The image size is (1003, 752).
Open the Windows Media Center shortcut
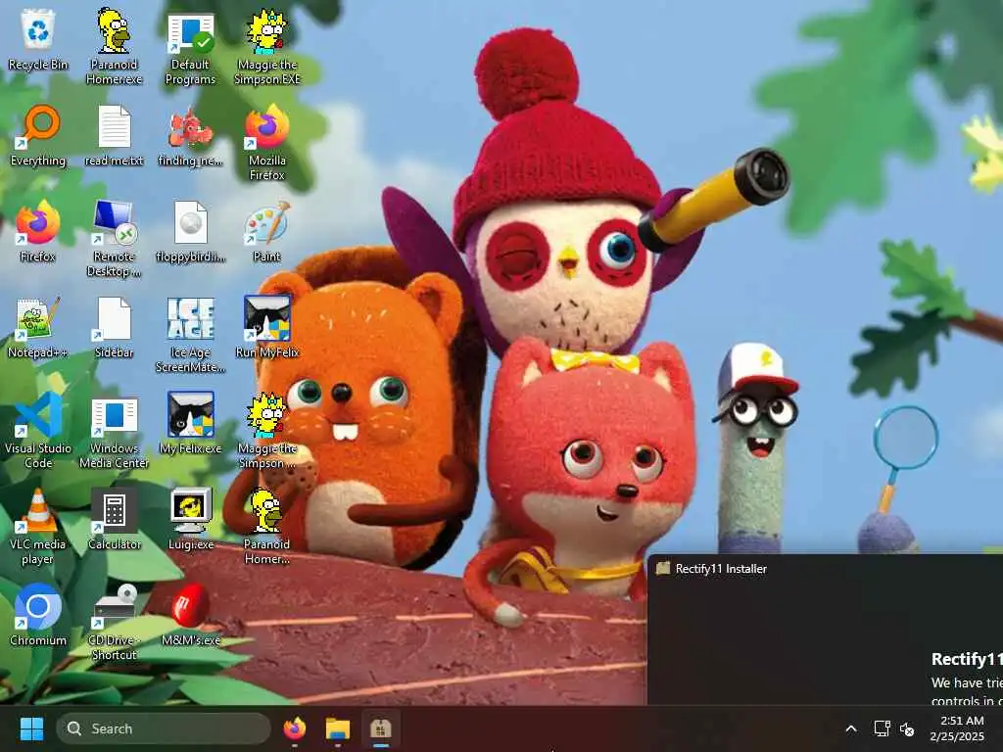coord(114,432)
